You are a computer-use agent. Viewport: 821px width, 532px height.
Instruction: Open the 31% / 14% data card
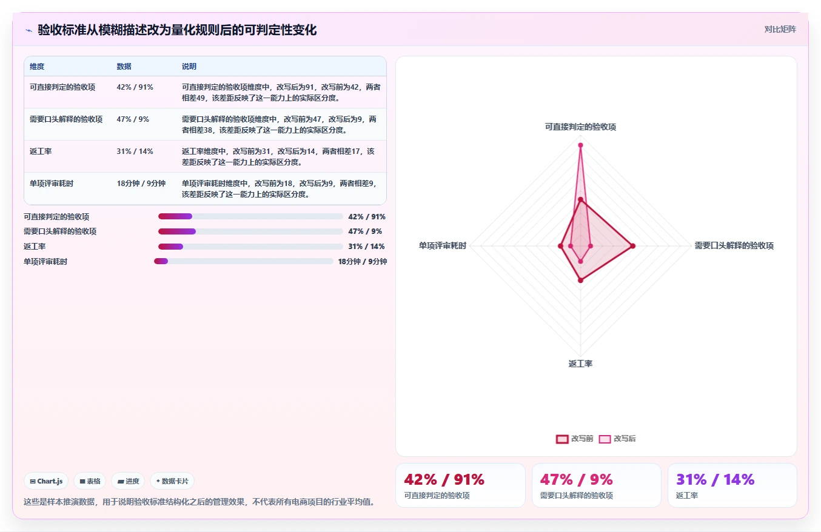732,485
